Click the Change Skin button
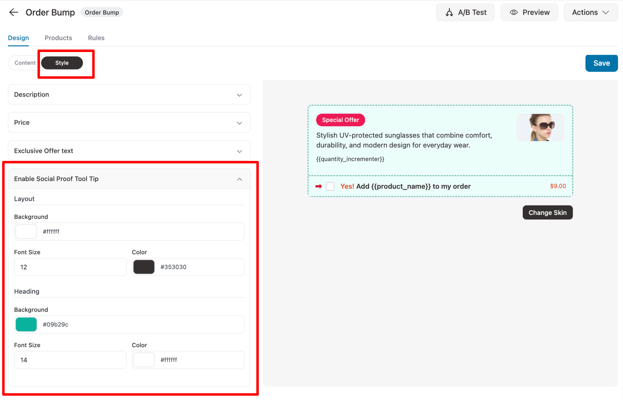Viewport: 623px width, 400px height. pyautogui.click(x=547, y=212)
